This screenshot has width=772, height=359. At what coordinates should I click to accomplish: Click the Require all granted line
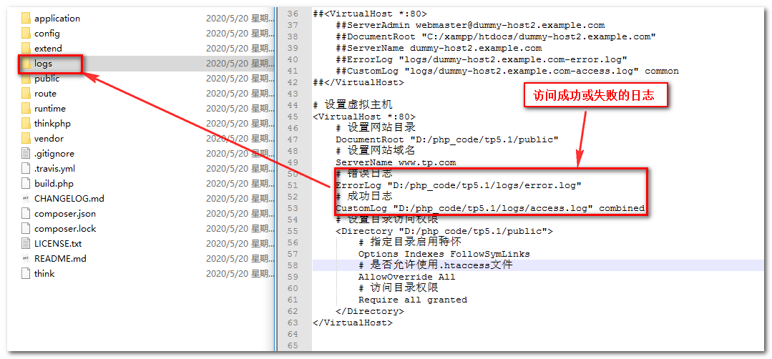(x=413, y=300)
